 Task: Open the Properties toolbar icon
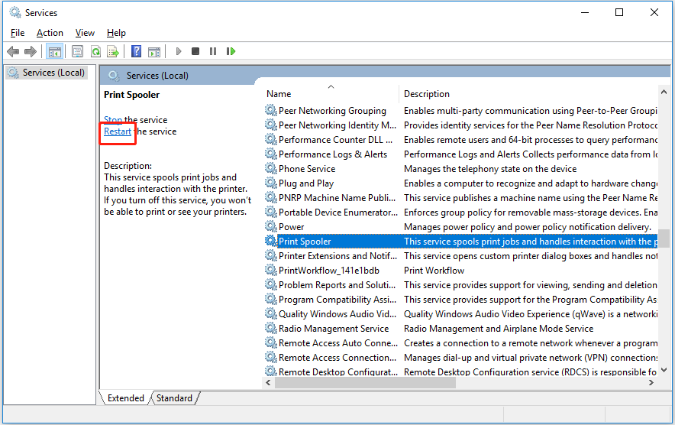tap(77, 52)
